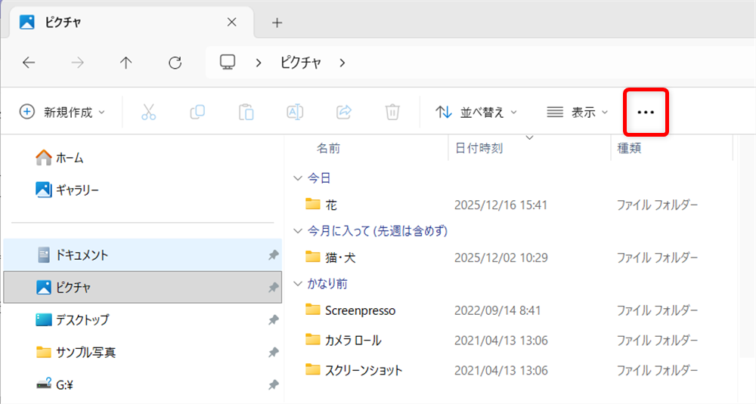Click the かなり前 group label

pyautogui.click(x=327, y=284)
